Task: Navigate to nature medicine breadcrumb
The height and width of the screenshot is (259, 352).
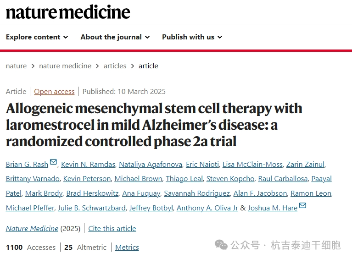Action: 65,66
